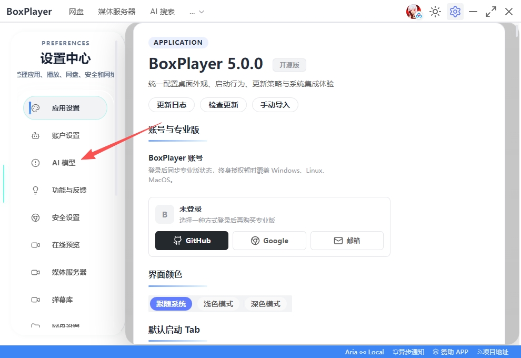Click the layers icon for 赞助 APP

coord(436,352)
